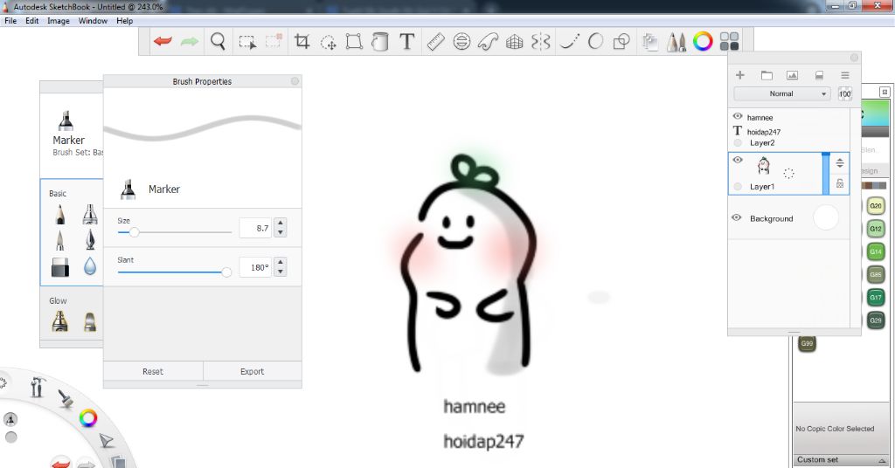Open the Normal blend mode dropdown
Viewport: 895px width, 468px height.
click(x=781, y=93)
